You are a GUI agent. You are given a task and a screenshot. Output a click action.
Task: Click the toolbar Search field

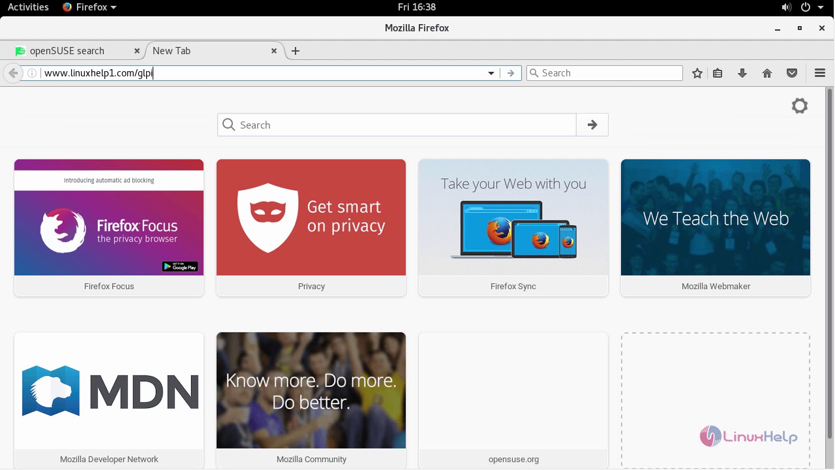point(605,73)
